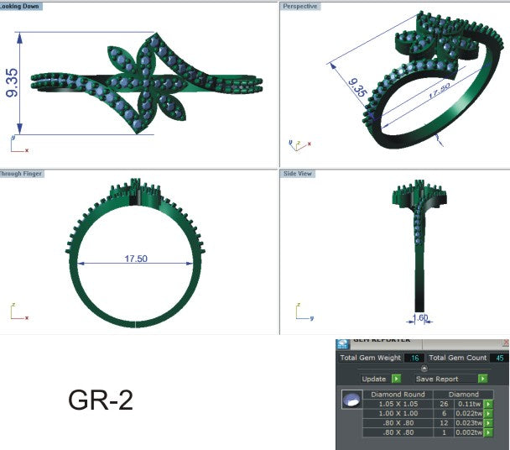Close the Gem Reporter panel

click(x=506, y=343)
